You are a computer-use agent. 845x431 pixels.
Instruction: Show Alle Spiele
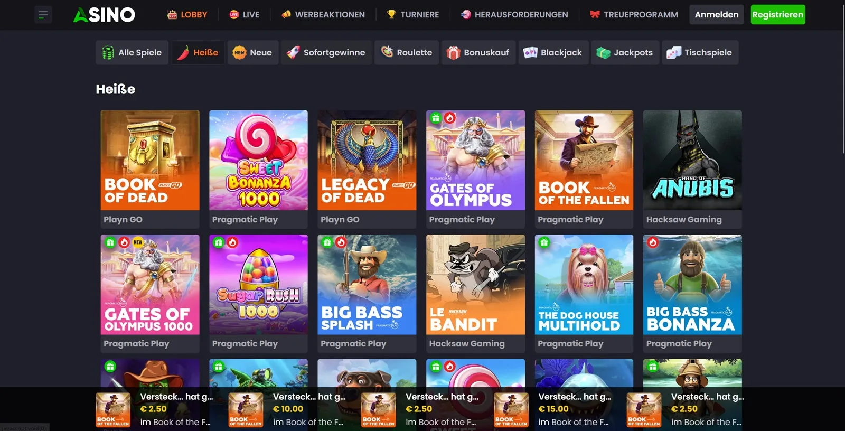[x=132, y=52]
